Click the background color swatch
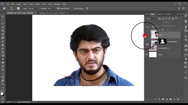The width and height of the screenshot is (188, 105). tap(4, 95)
